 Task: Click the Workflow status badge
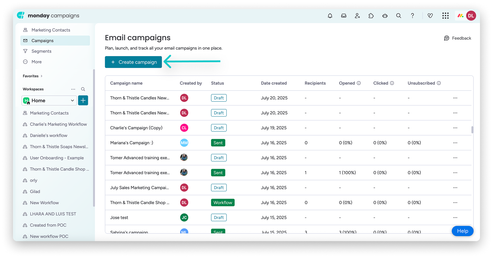point(223,203)
